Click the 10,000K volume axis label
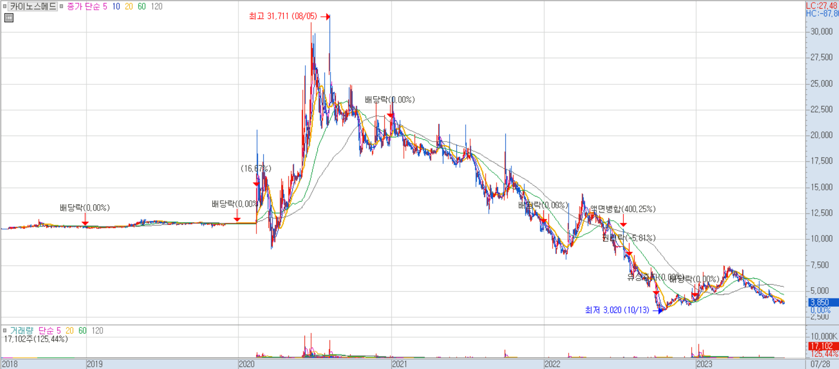The height and width of the screenshot is (369, 839). [x=823, y=337]
